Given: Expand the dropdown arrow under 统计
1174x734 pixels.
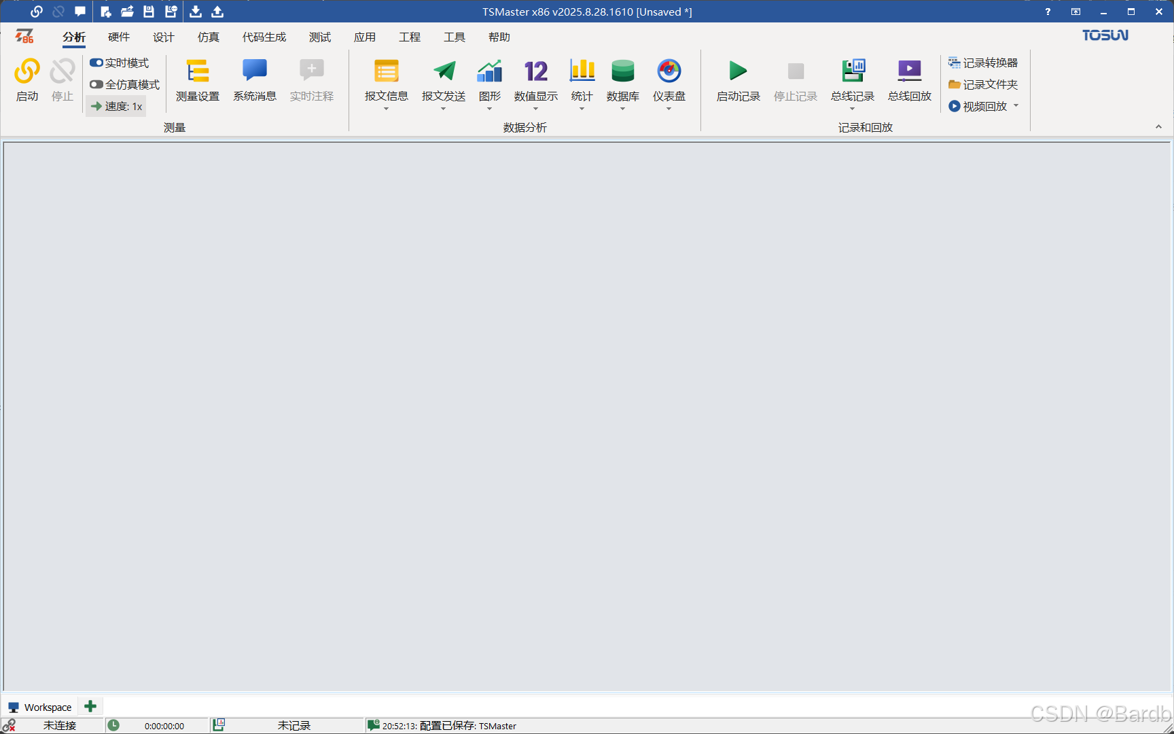Looking at the screenshot, I should (x=582, y=109).
